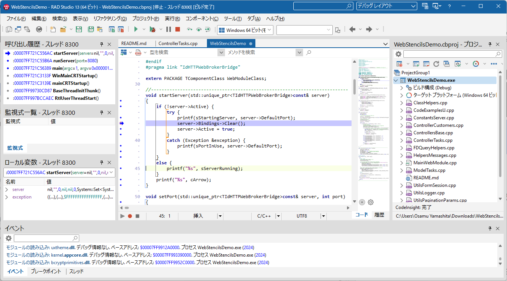Click the editor vertical scrollbar thumb
The height and width of the screenshot is (281, 507).
click(x=355, y=87)
